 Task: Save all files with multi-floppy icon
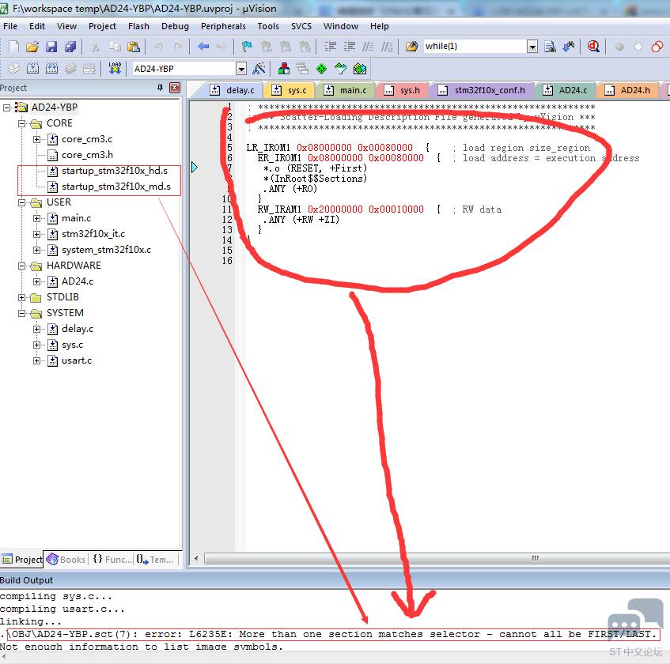click(x=70, y=47)
